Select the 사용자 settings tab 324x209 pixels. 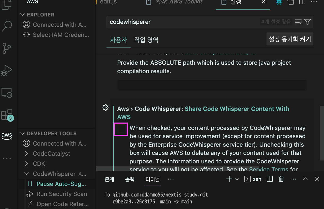click(118, 40)
